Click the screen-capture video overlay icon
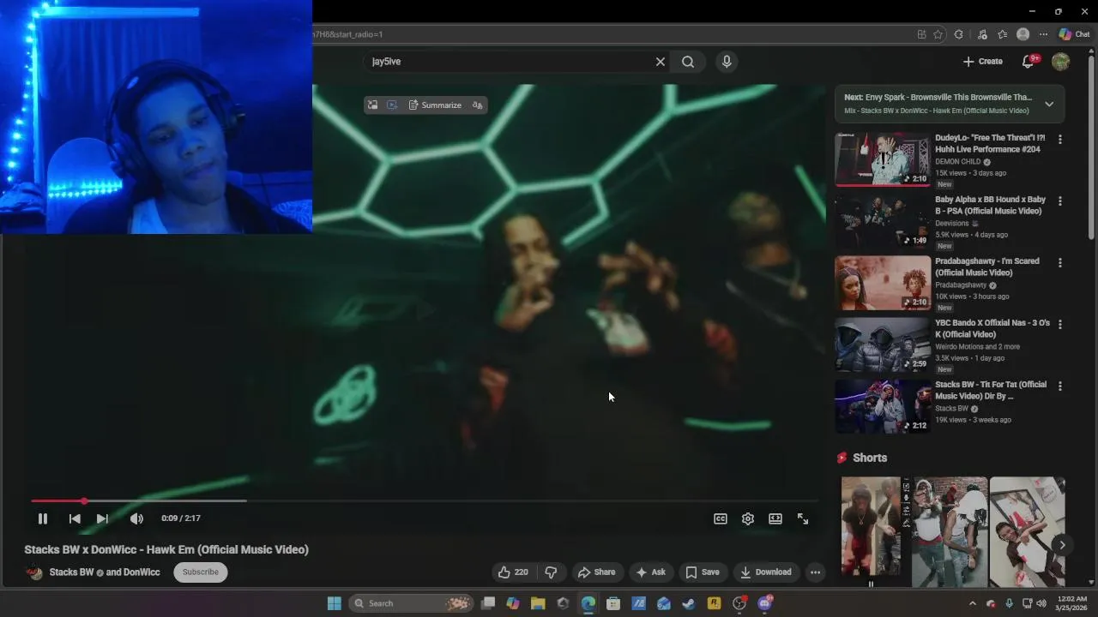Screen dimensions: 1098x617 pos(392,105)
